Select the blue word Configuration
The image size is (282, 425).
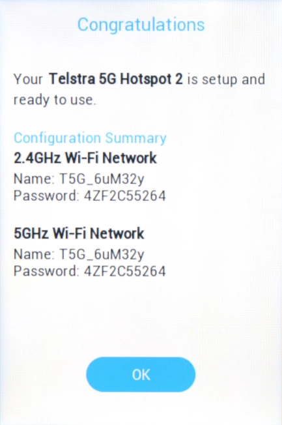(x=57, y=138)
